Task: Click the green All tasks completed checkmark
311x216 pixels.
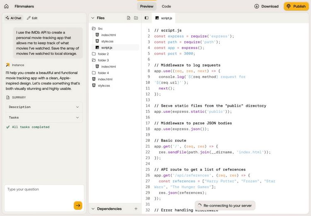Action: pos(8,127)
